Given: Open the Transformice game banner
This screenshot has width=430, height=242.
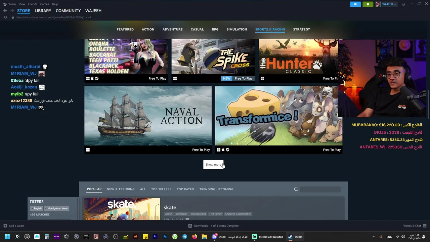Looking at the screenshot, I should pyautogui.click(x=278, y=116).
